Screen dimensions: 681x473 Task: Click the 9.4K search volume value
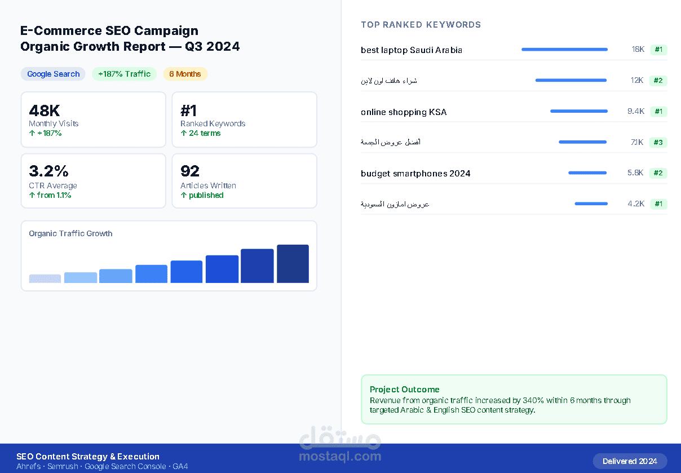tap(636, 112)
